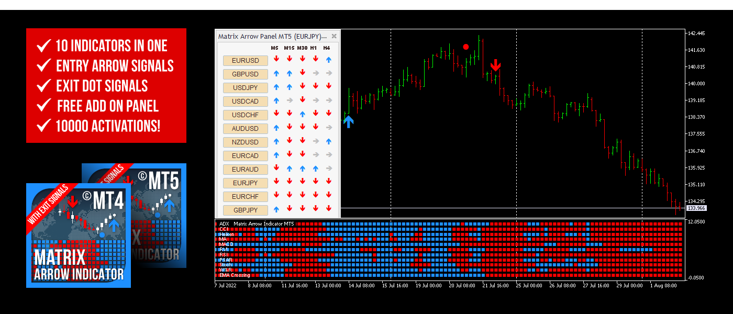
Task: Click EURUSD M5 red down arrow
Action: click(x=276, y=60)
